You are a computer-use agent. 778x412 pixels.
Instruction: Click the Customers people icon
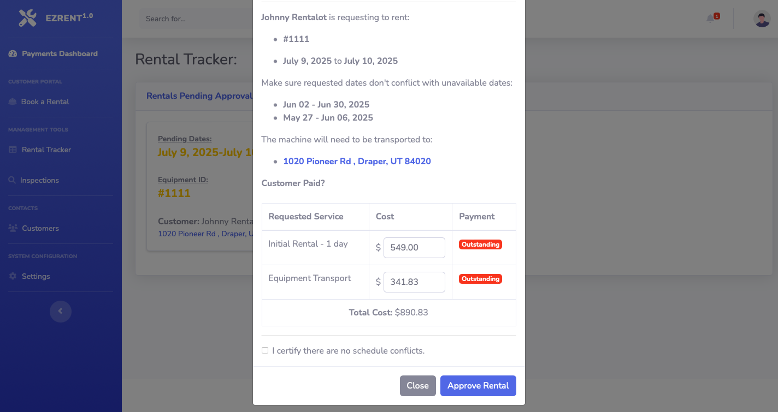pos(13,228)
